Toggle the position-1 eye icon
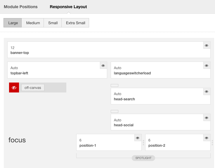 click(x=138, y=138)
